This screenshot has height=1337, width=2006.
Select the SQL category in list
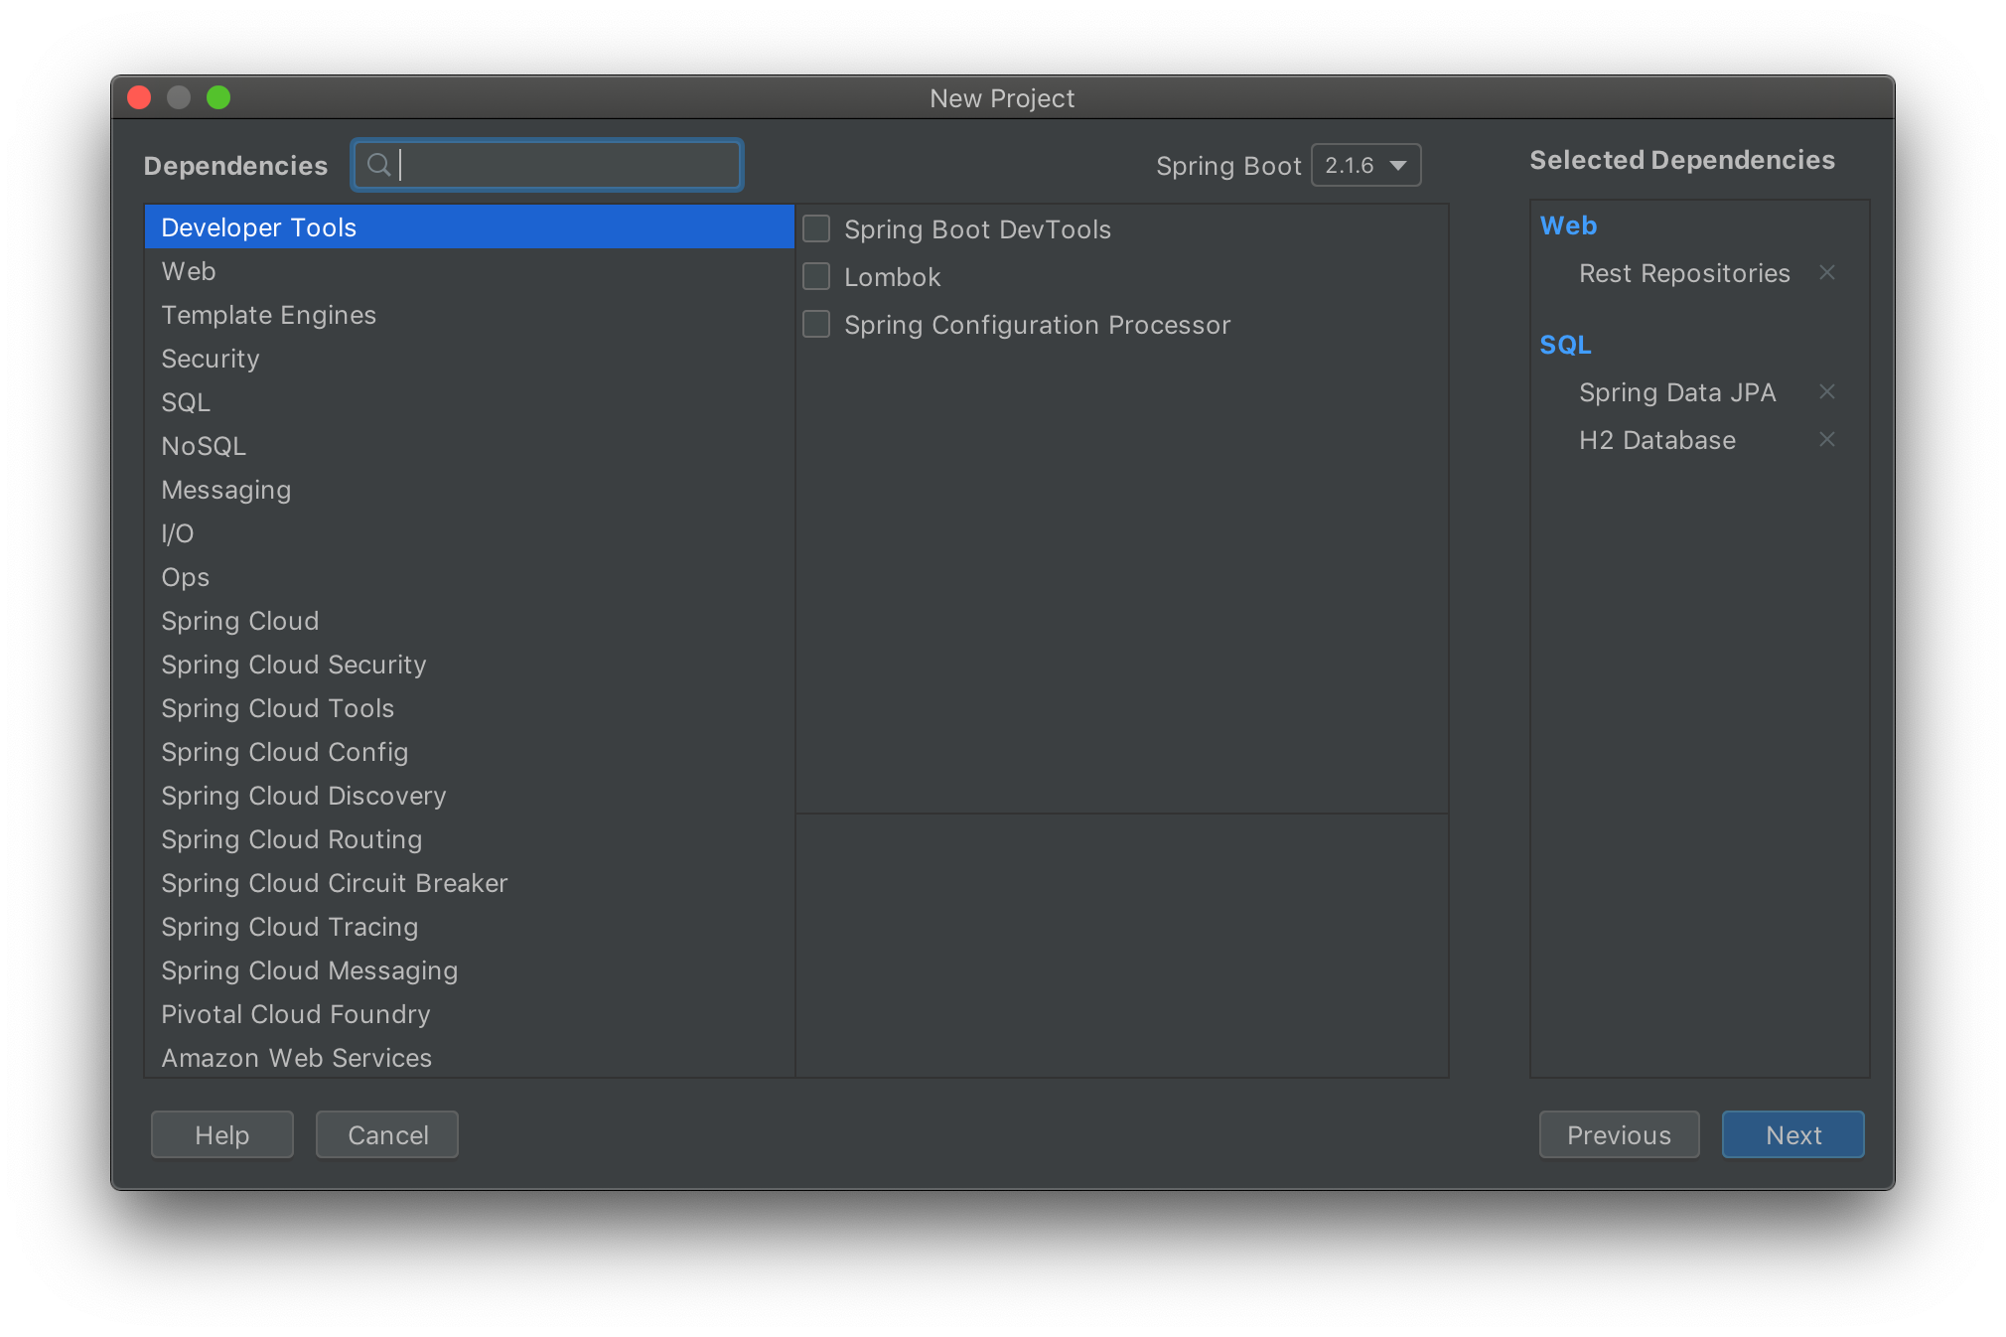(x=469, y=402)
